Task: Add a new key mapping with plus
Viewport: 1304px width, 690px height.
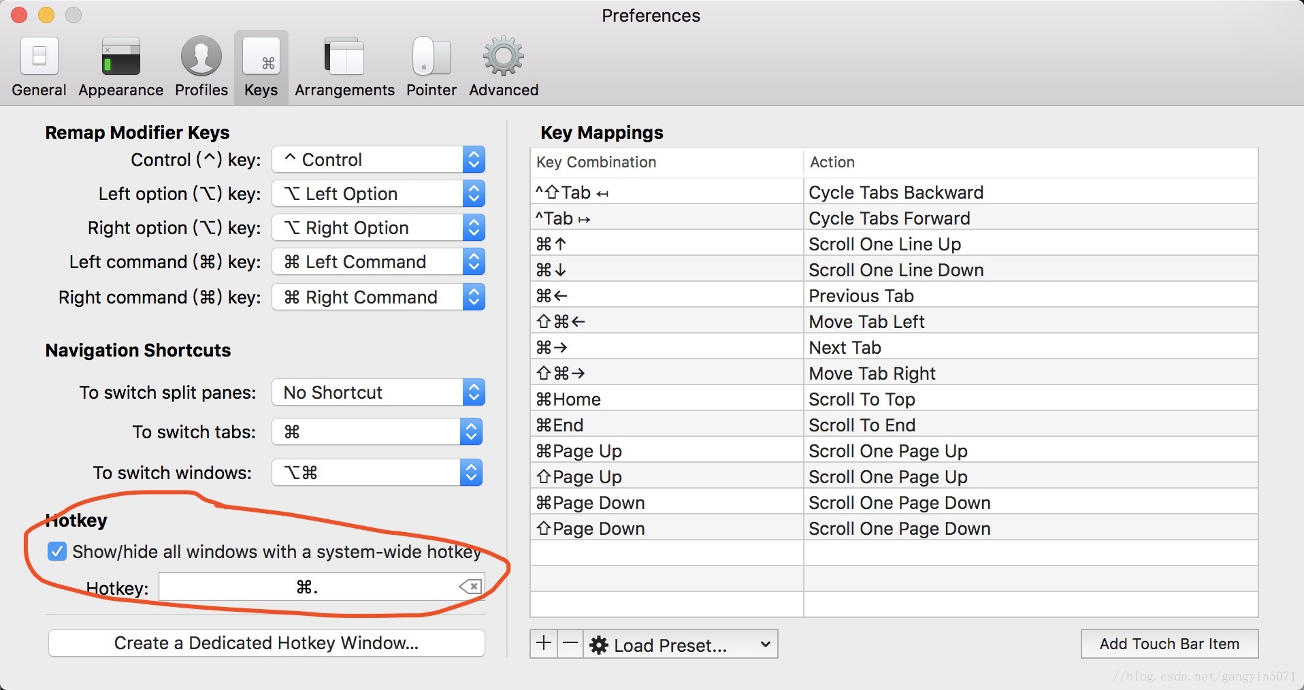Action: [x=544, y=644]
